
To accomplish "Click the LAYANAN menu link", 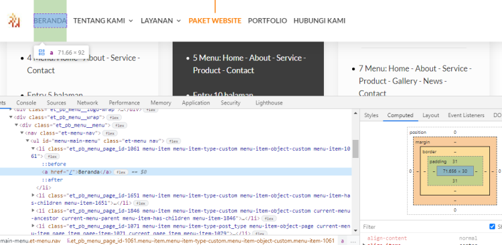I will click(x=157, y=21).
